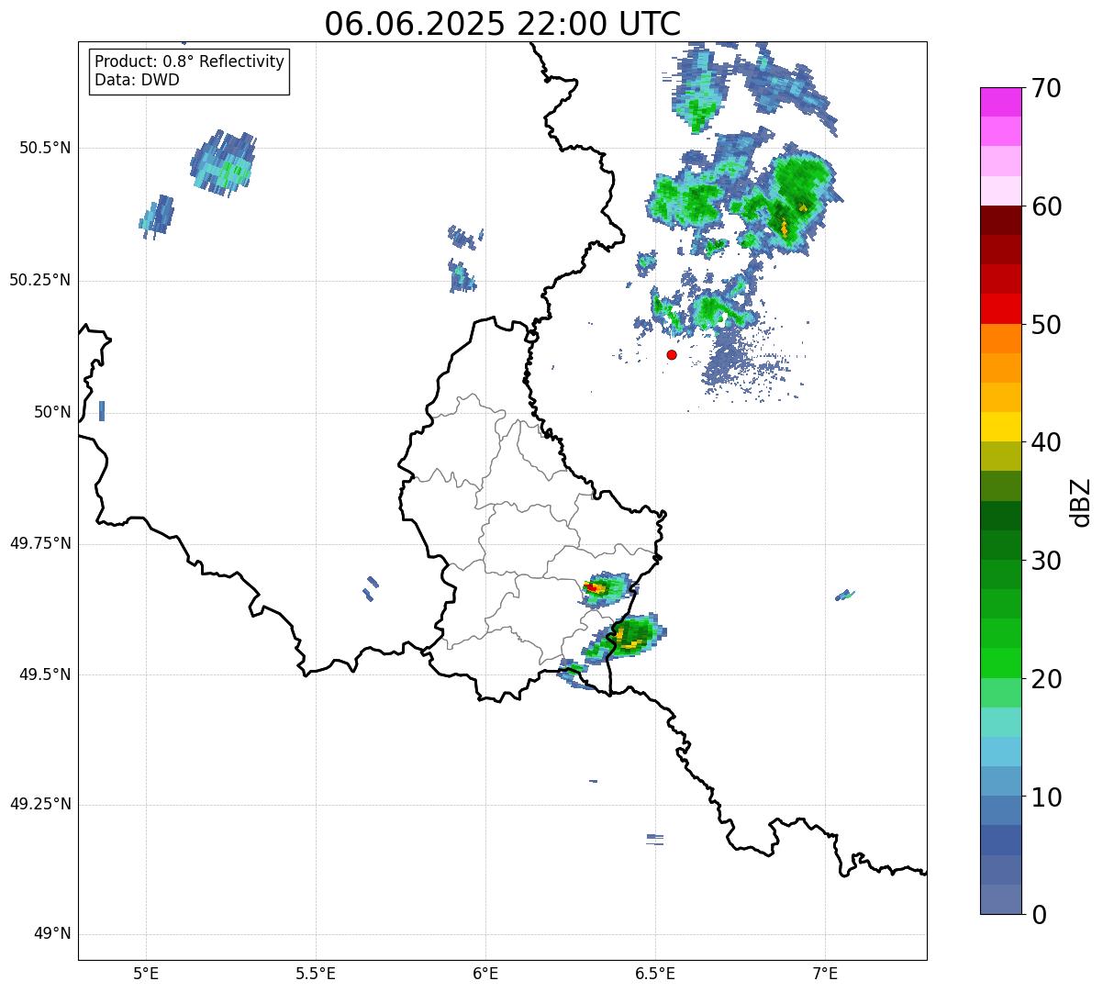The width and height of the screenshot is (1103, 992).
Task: Click the 5.5°E longitude label
Action: [316, 973]
